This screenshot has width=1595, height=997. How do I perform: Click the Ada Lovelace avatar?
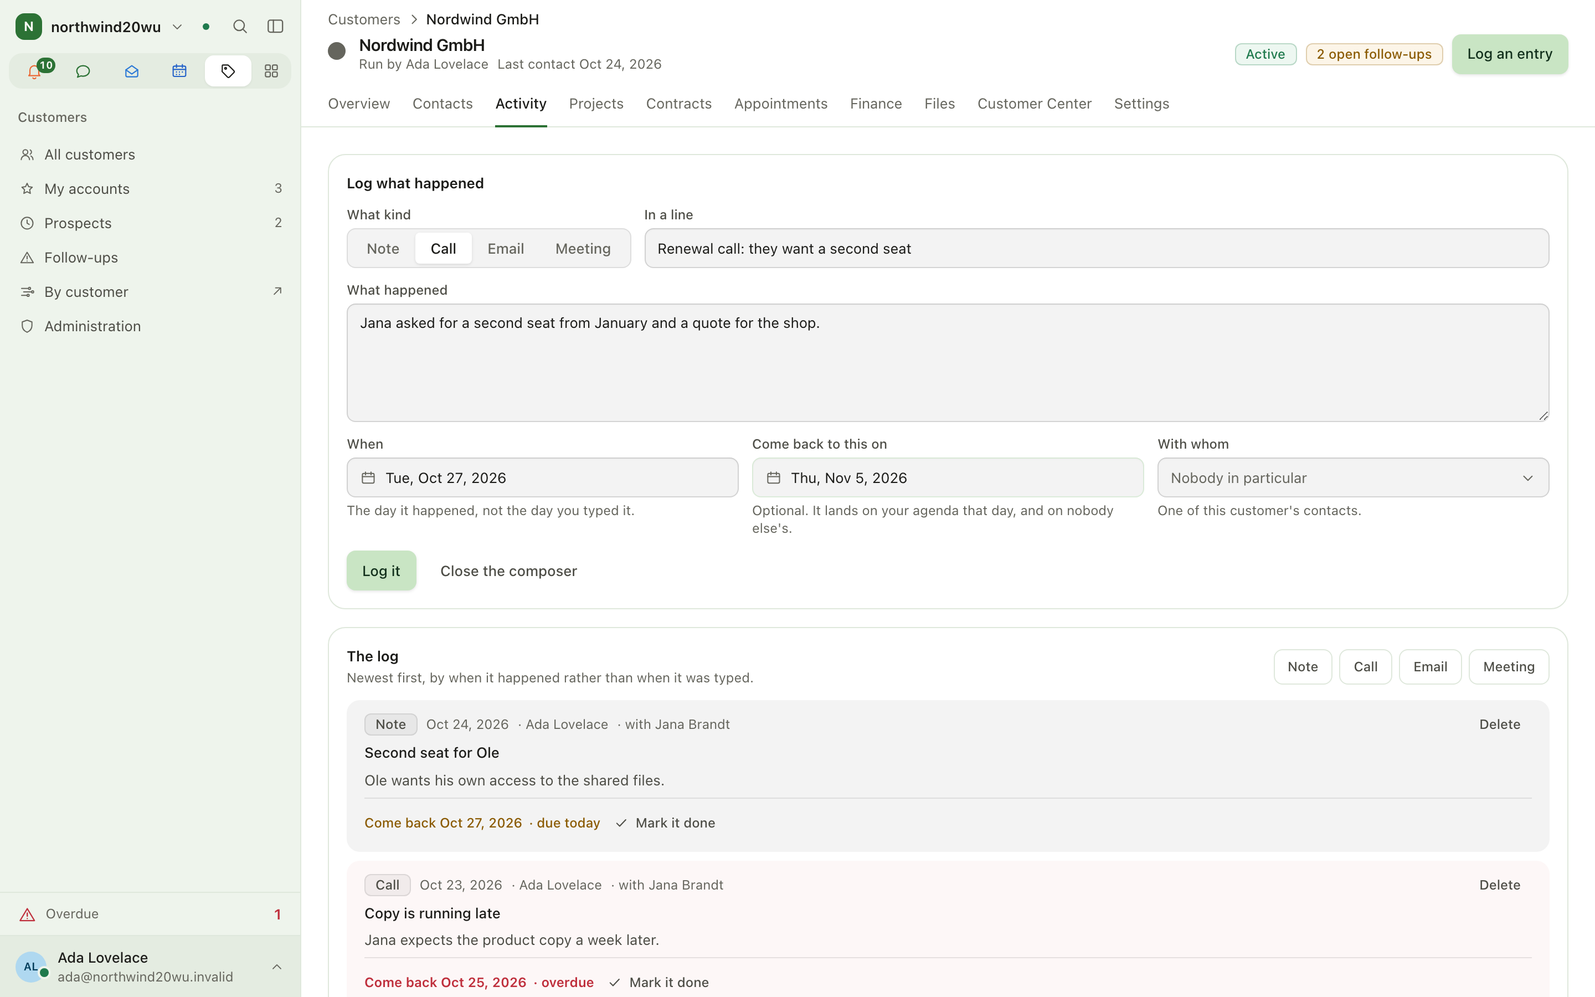click(x=31, y=967)
